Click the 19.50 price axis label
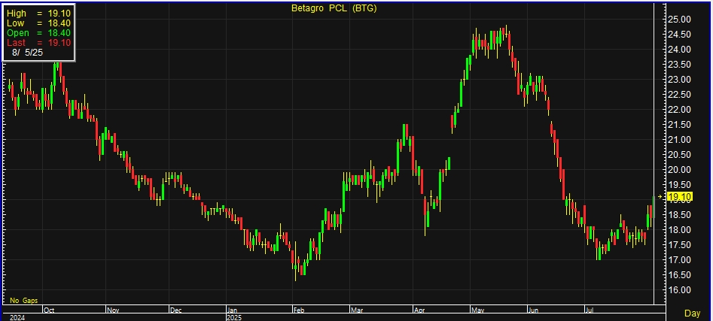The image size is (713, 321). click(x=679, y=184)
